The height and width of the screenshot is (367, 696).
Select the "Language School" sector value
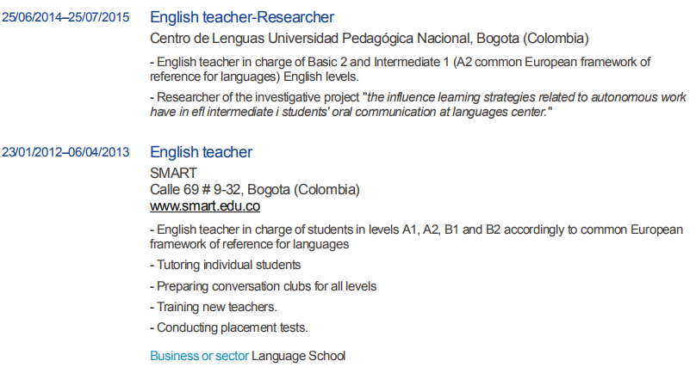pyautogui.click(x=298, y=355)
